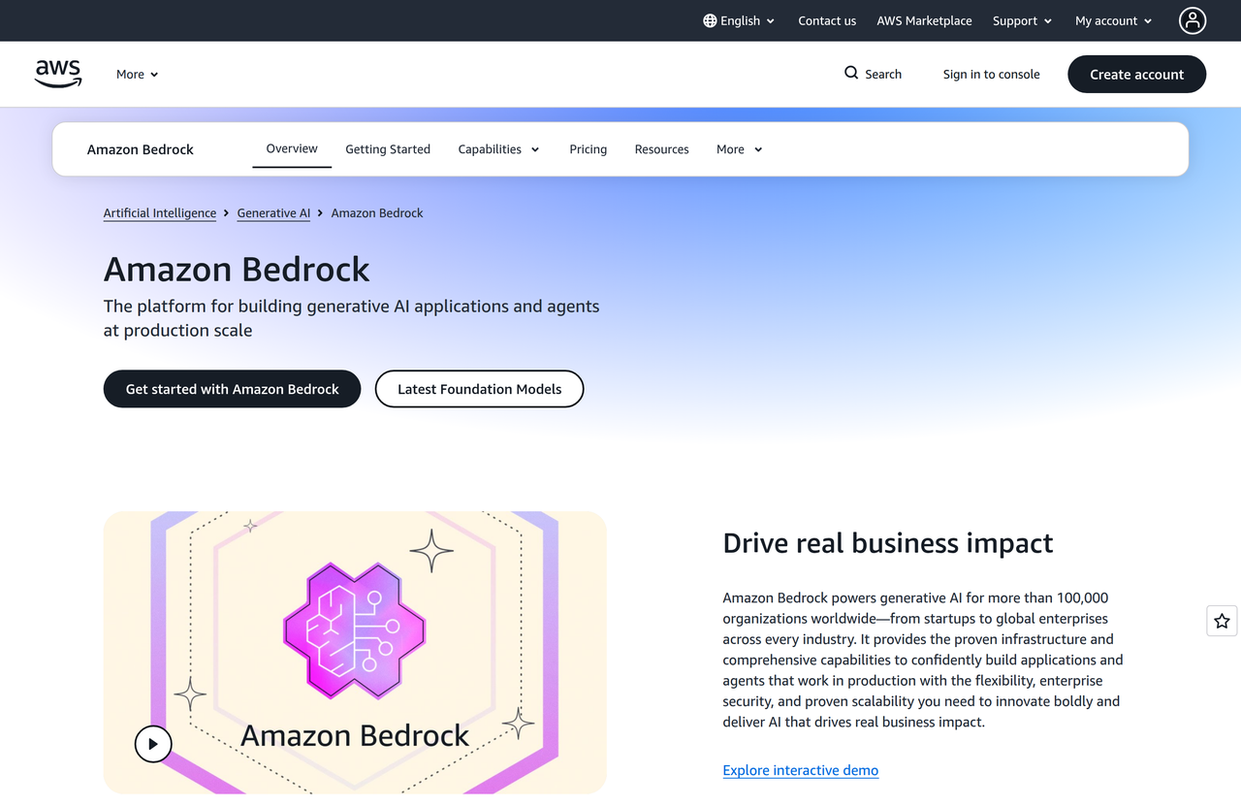Click the search magnifier icon
This screenshot has width=1241, height=807.
[851, 73]
